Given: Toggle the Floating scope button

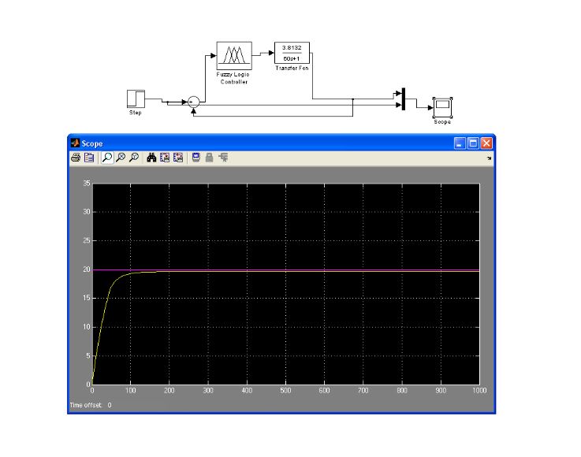Looking at the screenshot, I should (196, 158).
